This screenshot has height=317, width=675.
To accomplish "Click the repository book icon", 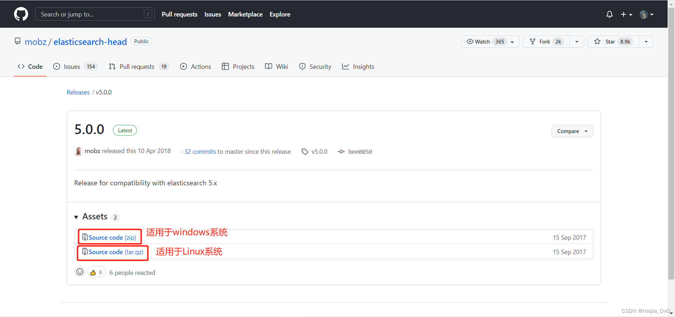I will click(18, 41).
